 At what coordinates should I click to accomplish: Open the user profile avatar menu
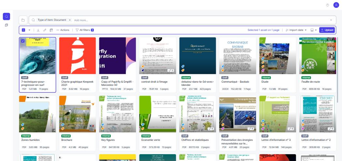click(336, 5)
